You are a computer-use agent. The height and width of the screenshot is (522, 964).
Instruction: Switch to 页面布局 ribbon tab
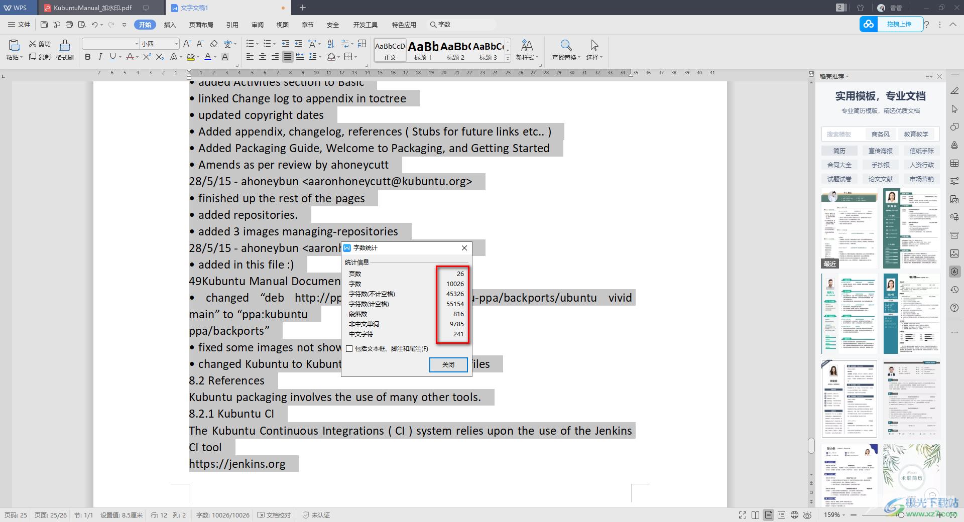click(x=201, y=25)
